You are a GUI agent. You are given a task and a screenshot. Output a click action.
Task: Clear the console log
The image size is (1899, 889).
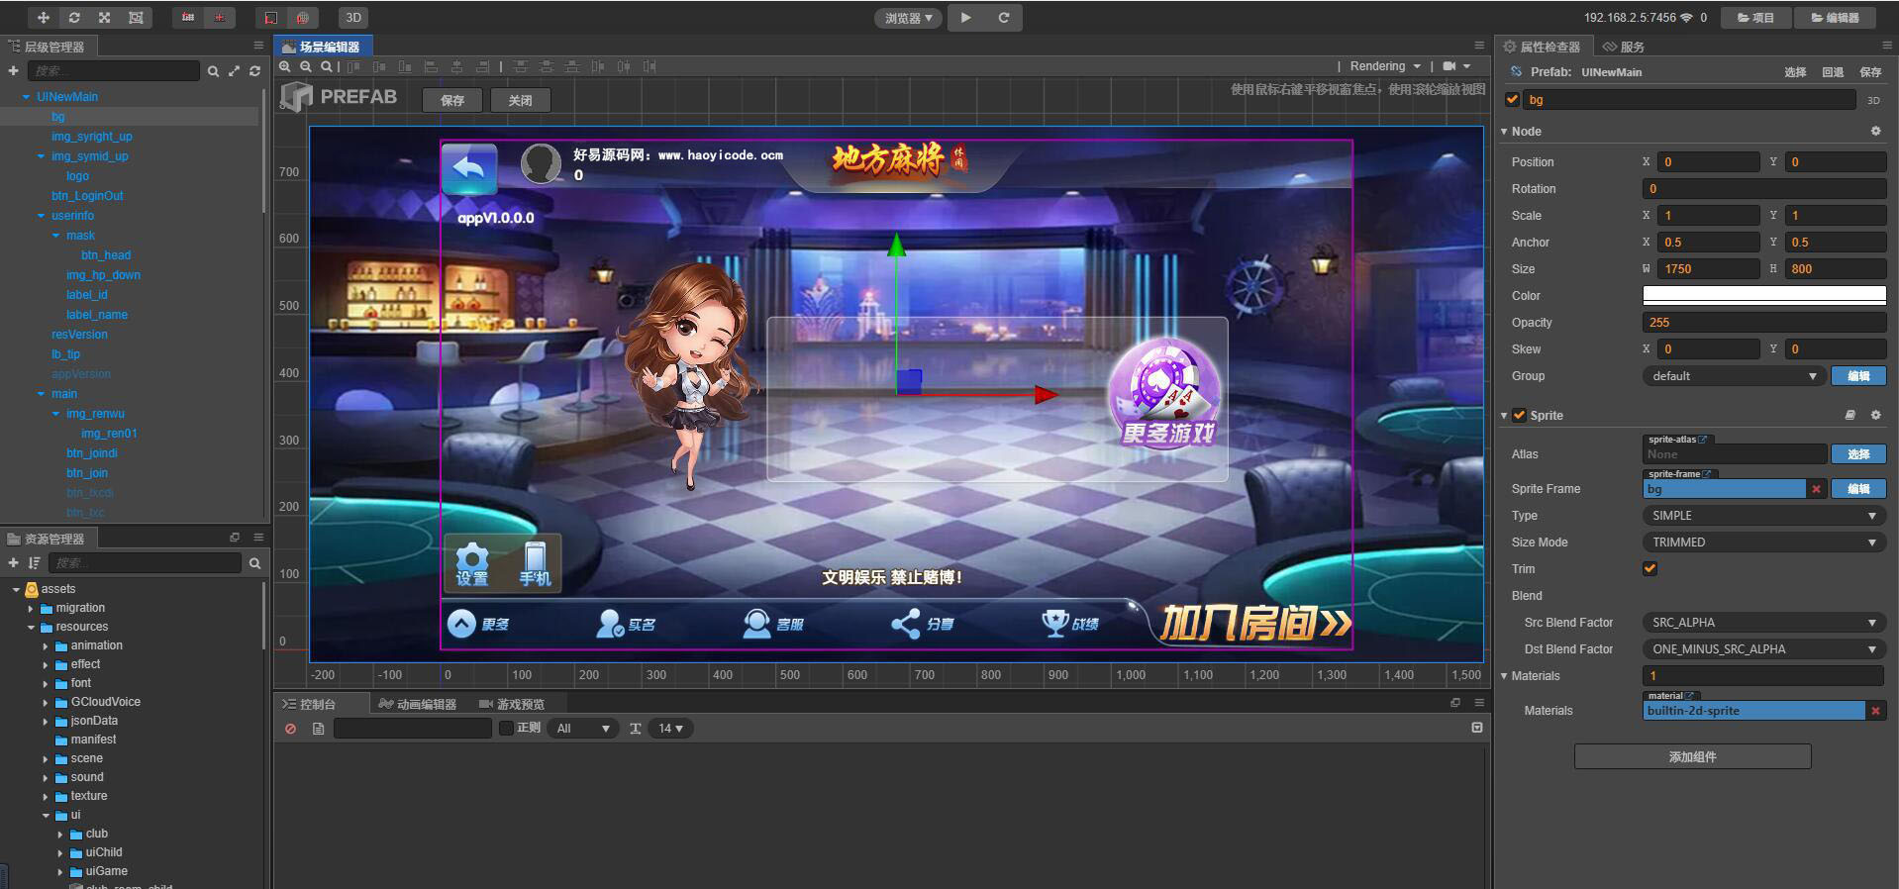pos(290,729)
